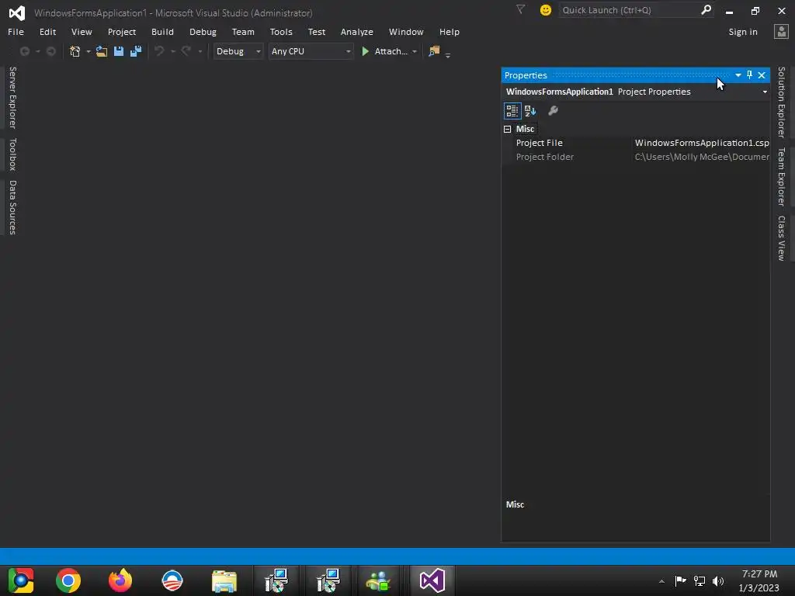795x596 pixels.
Task: Sort properties with Alphabetical icon
Action: pos(530,110)
